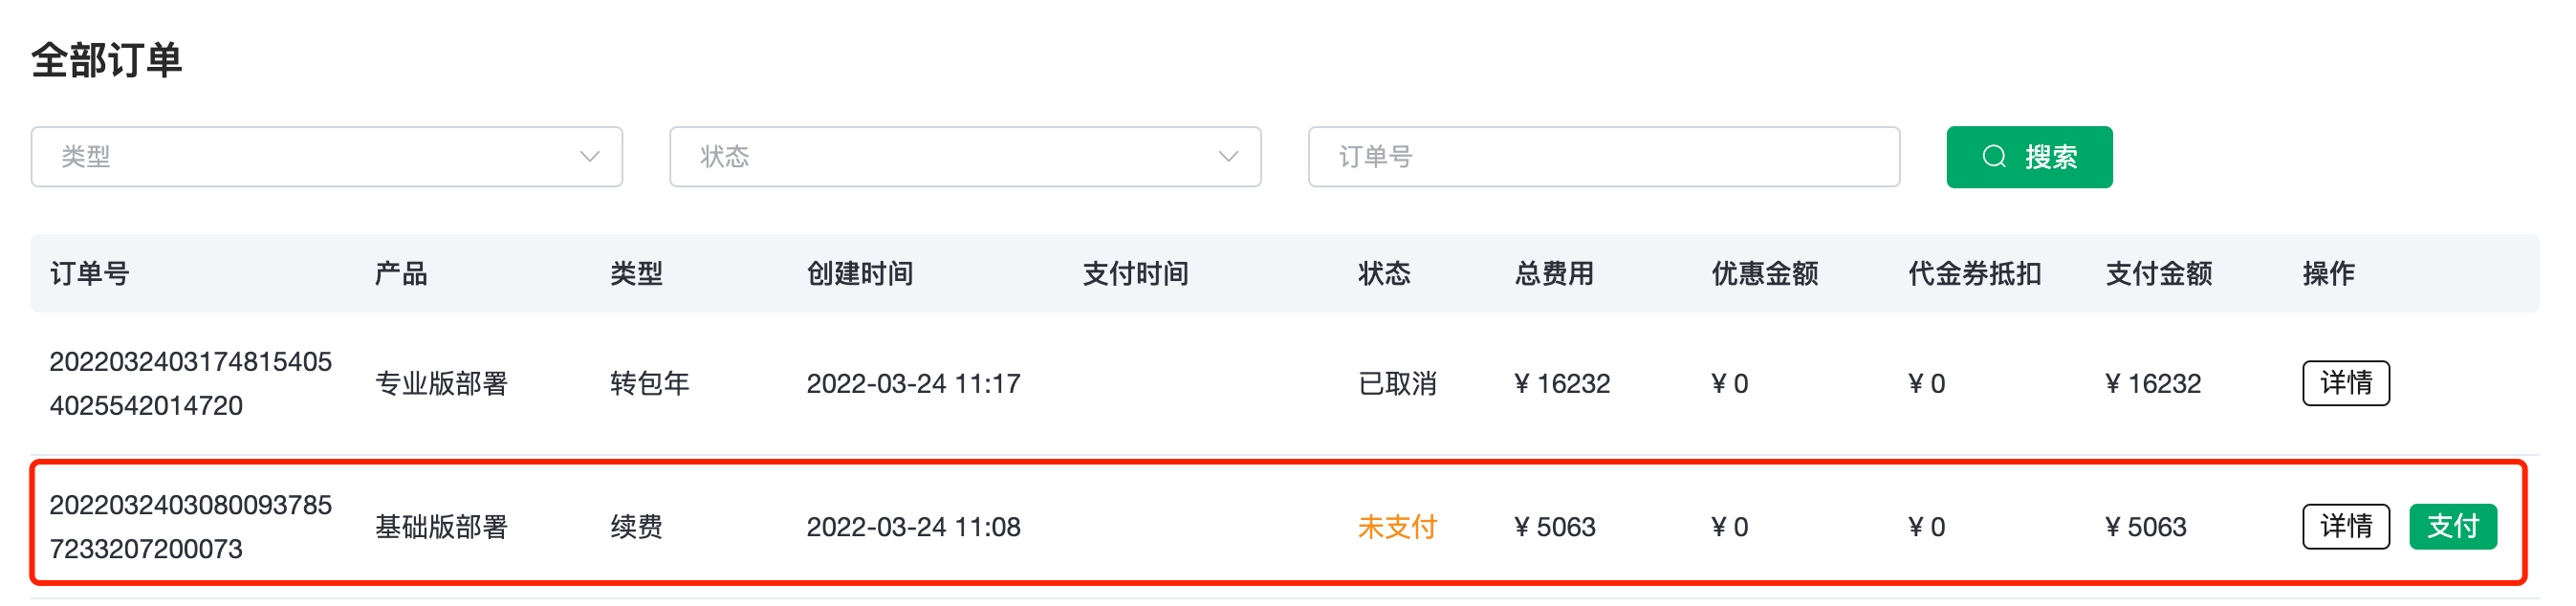Focus the 订单号 search input field
The height and width of the screenshot is (606, 2576).
pos(1603,157)
